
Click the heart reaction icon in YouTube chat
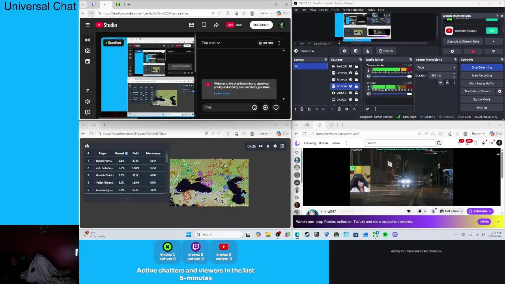(x=276, y=107)
